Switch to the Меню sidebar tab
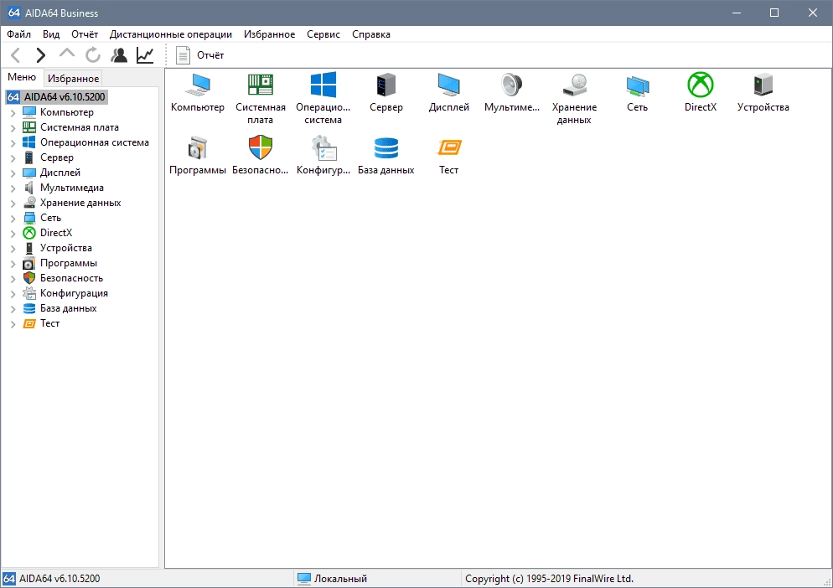This screenshot has width=833, height=588. [22, 78]
